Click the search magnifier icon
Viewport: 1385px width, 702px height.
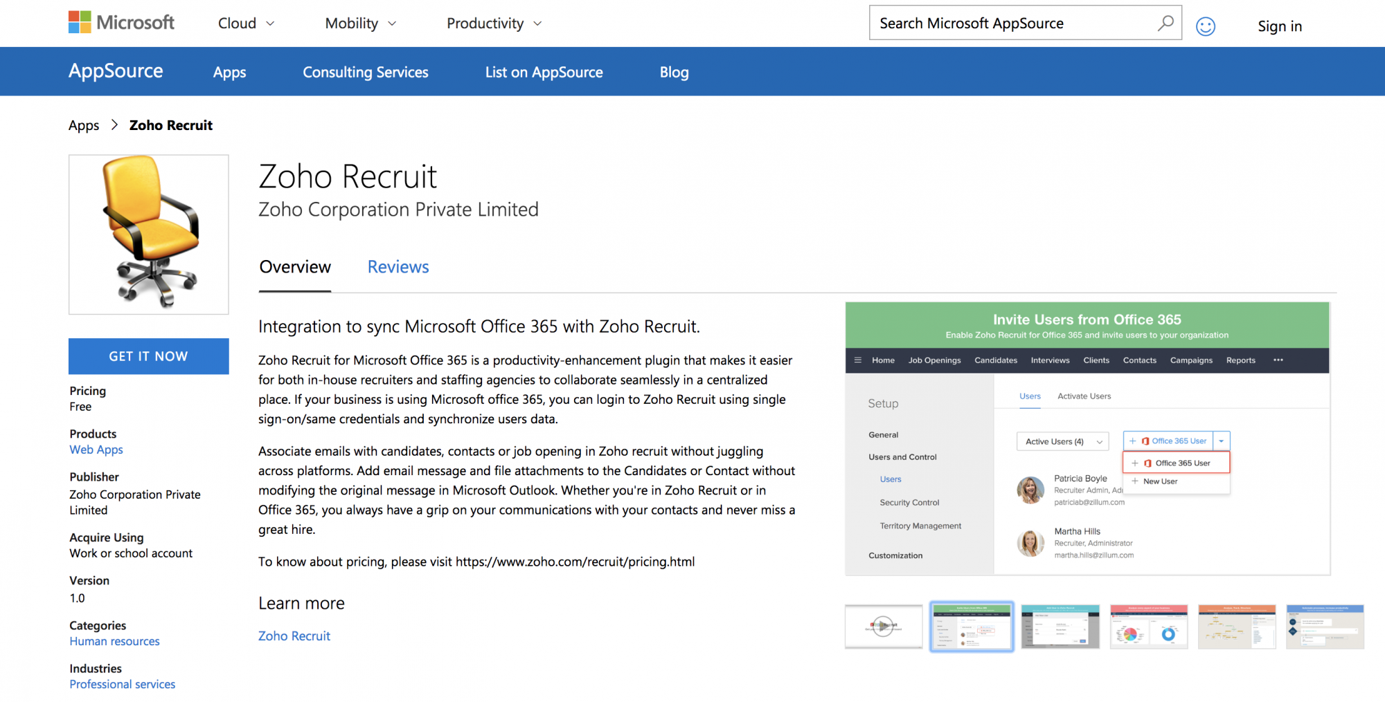[1165, 23]
